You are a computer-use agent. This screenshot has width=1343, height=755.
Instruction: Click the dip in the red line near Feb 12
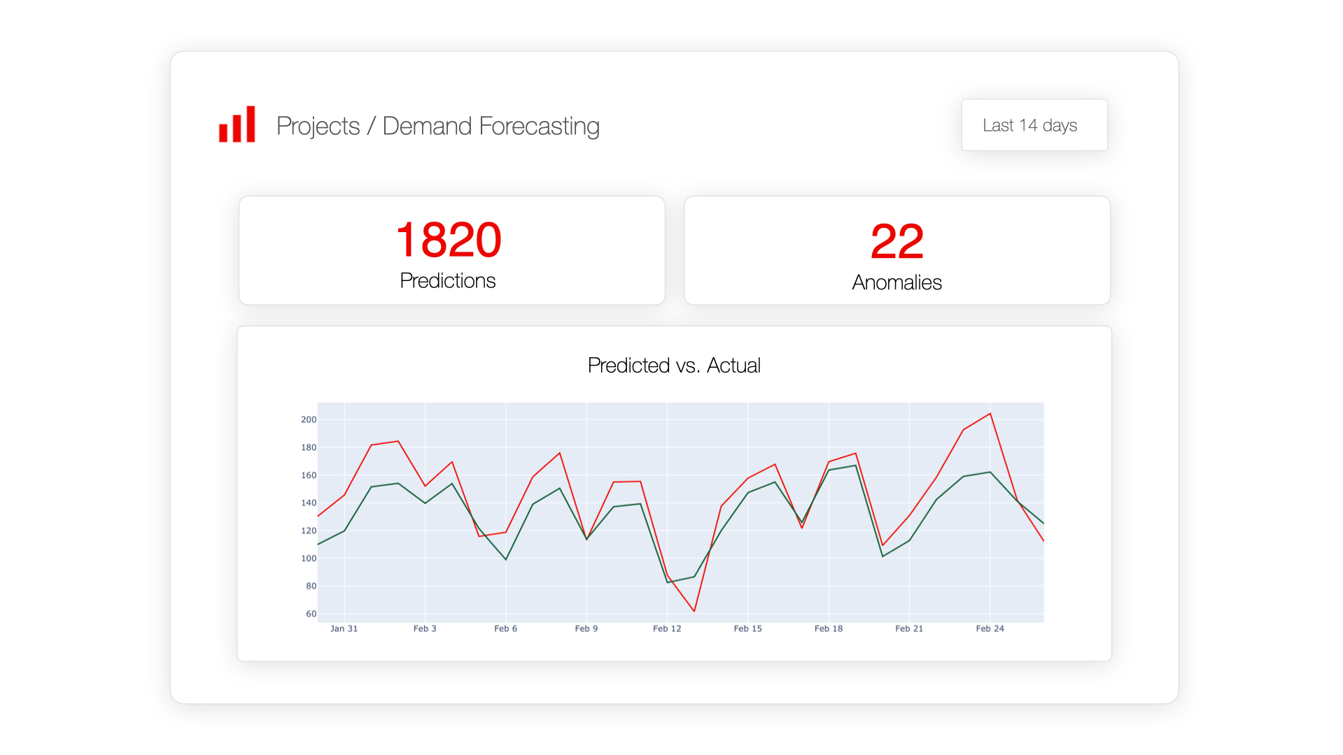pyautogui.click(x=694, y=610)
